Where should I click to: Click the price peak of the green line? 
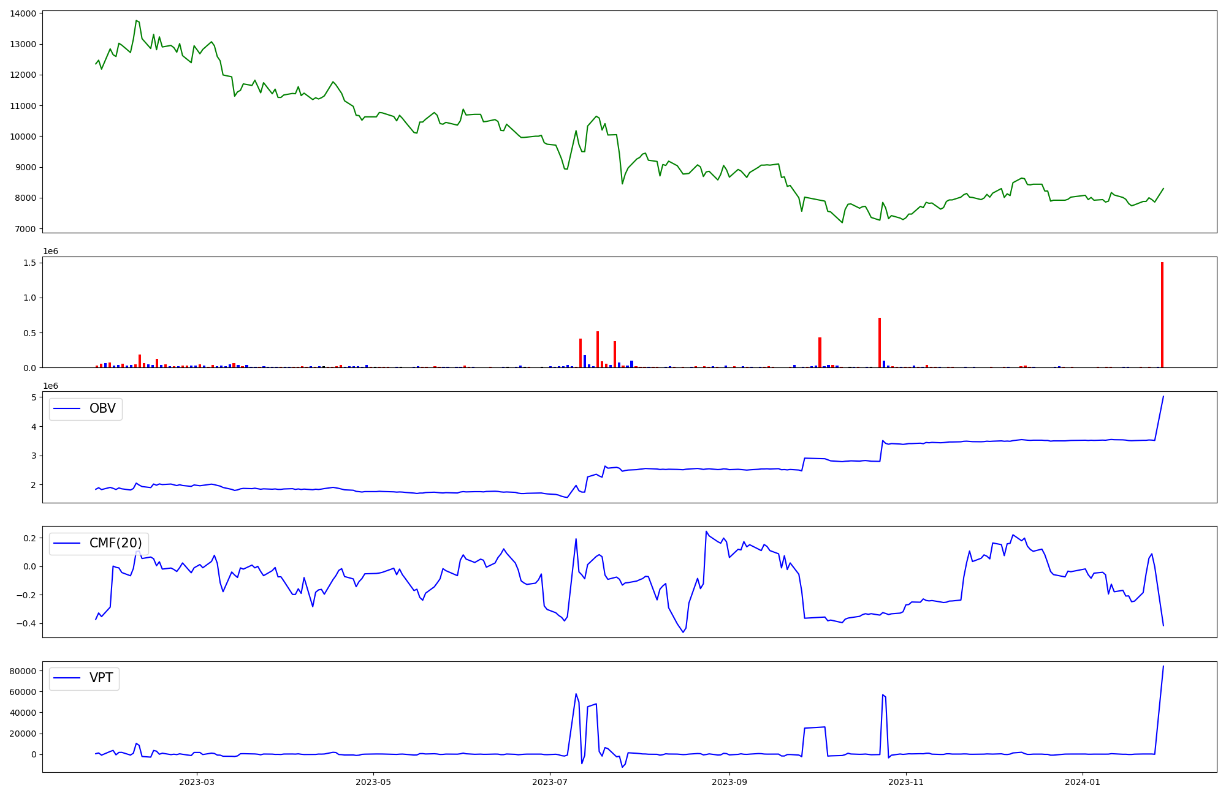(136, 20)
